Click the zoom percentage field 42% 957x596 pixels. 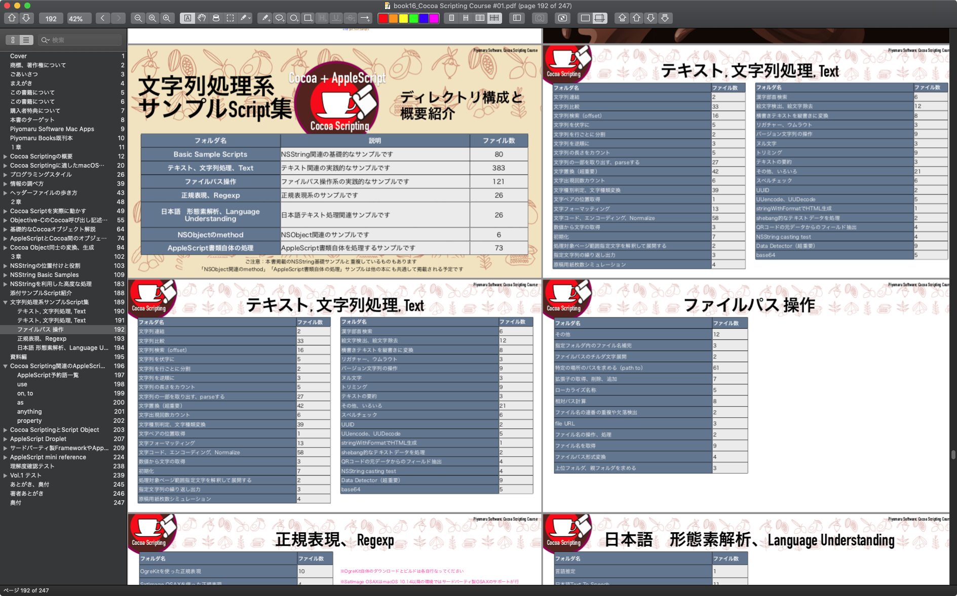[x=79, y=19]
